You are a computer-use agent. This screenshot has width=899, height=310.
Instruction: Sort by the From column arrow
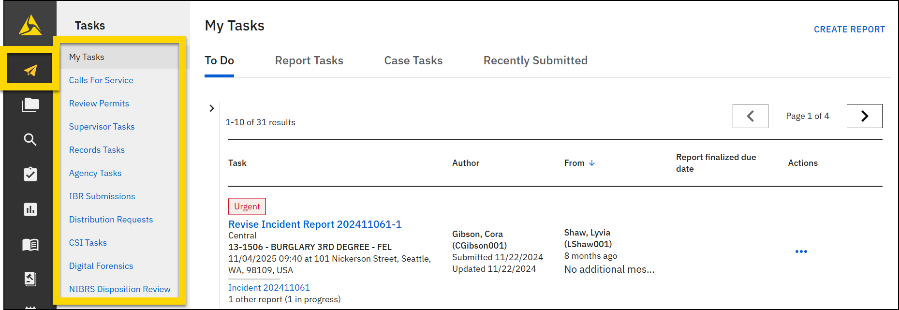click(x=592, y=163)
